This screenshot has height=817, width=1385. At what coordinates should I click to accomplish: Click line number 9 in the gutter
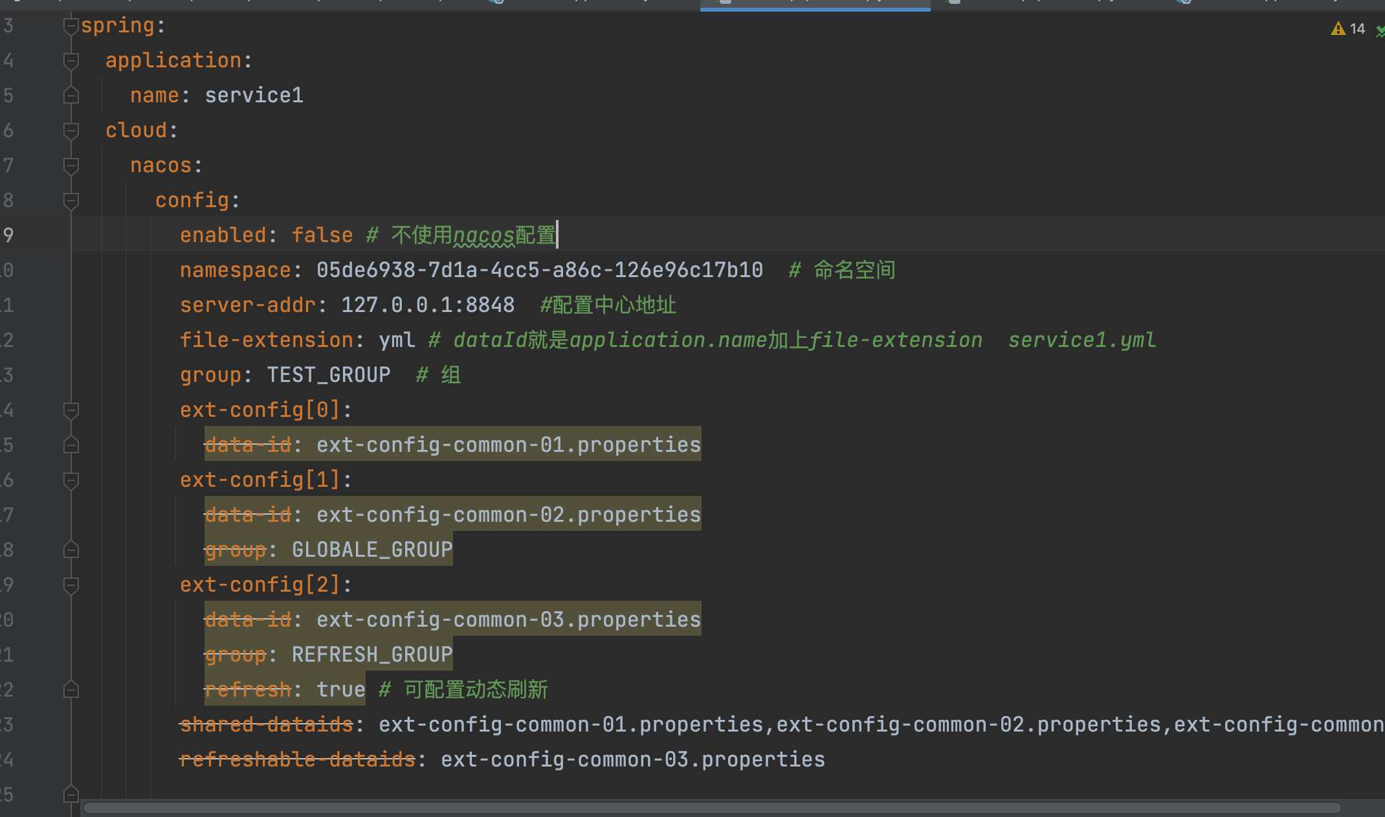point(8,236)
